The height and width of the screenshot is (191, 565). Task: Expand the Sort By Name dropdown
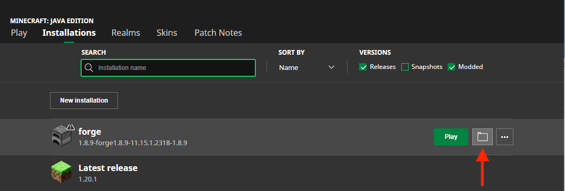pos(306,67)
